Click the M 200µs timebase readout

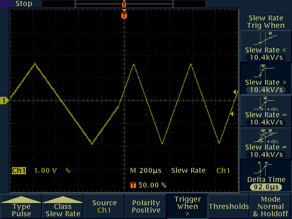tap(146, 171)
